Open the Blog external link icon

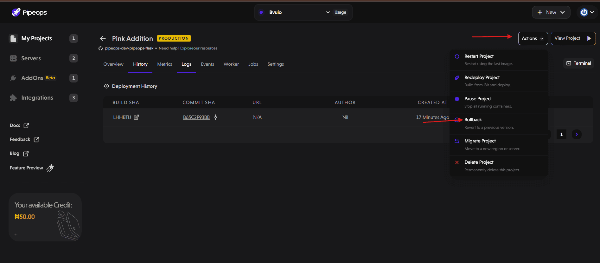(x=26, y=154)
